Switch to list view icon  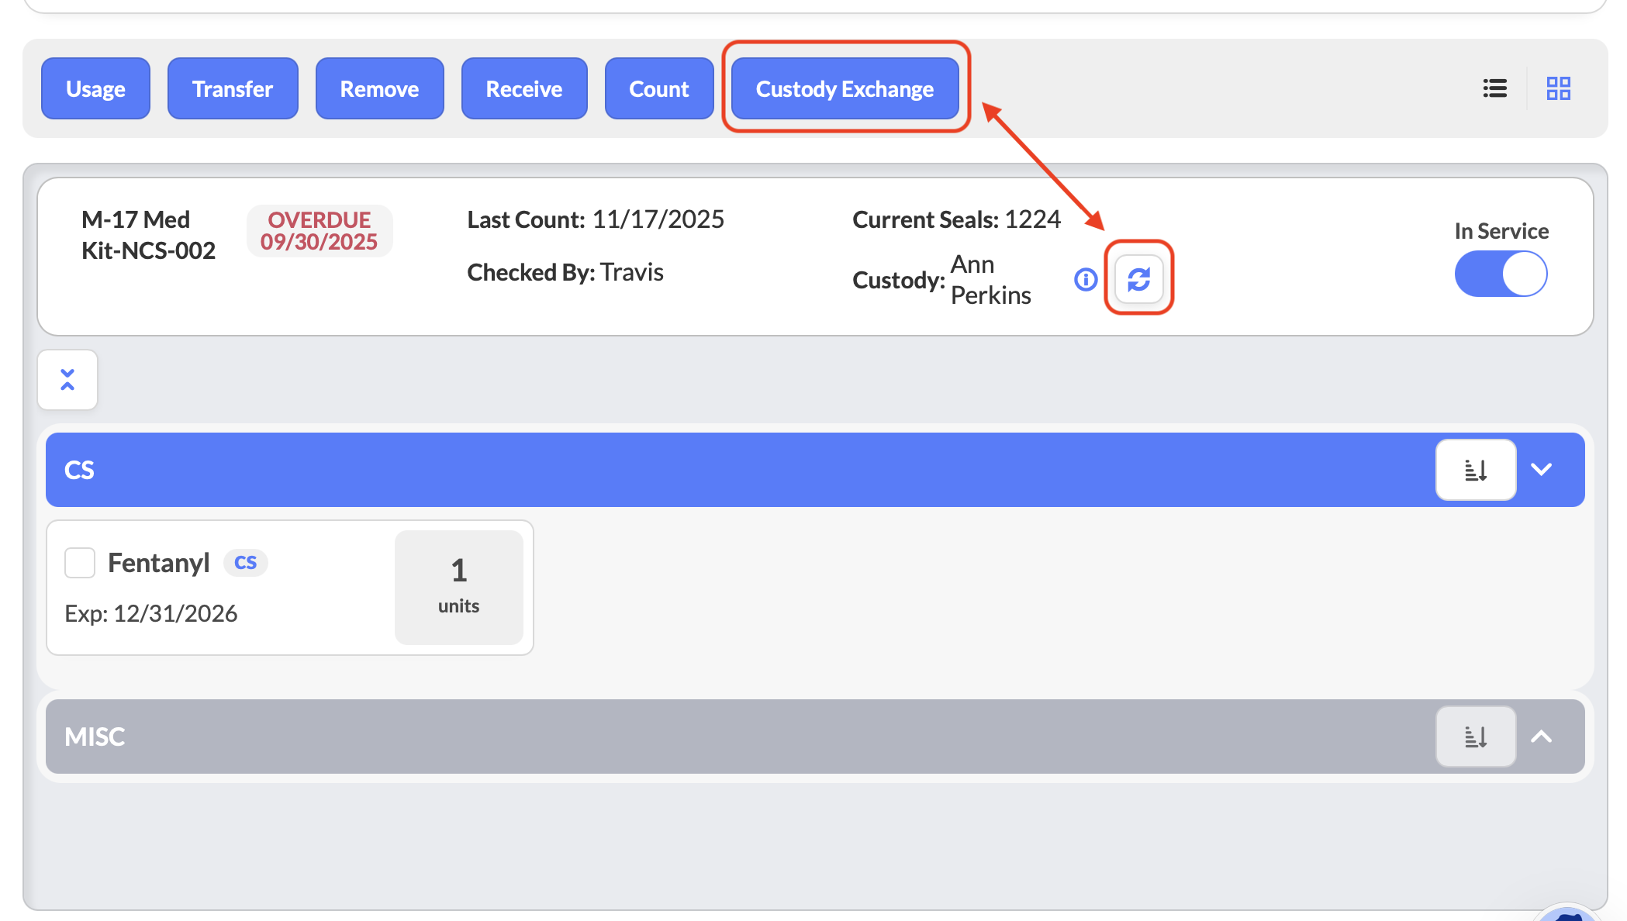point(1494,88)
